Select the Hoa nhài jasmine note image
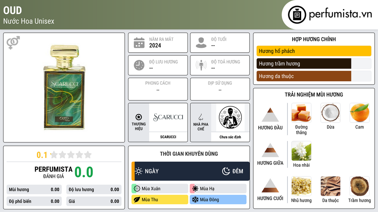 (301, 151)
